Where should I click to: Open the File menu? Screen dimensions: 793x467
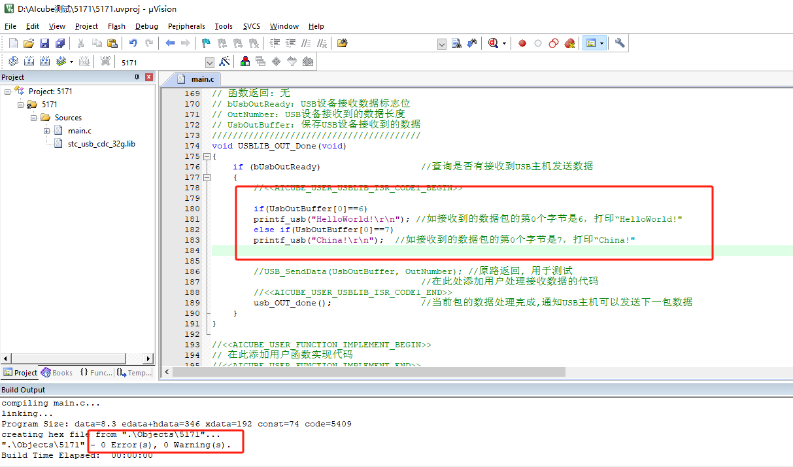point(10,26)
